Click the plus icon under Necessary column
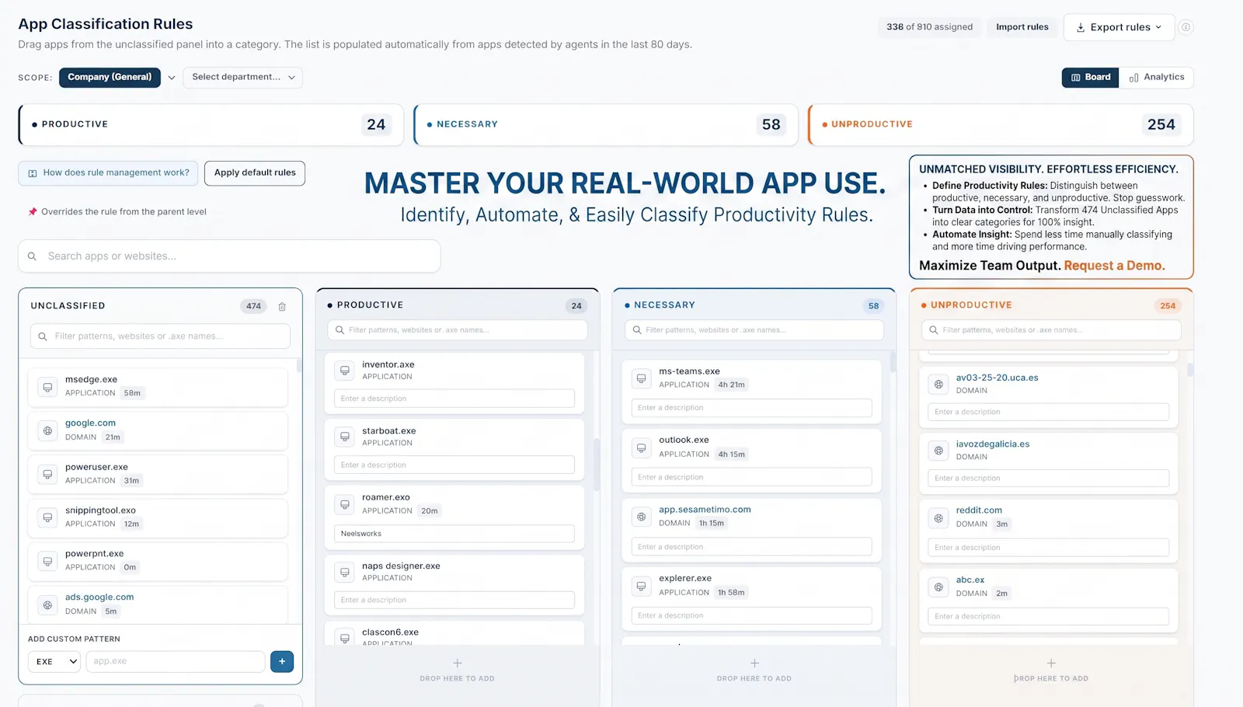The width and height of the screenshot is (1243, 707). tap(754, 663)
